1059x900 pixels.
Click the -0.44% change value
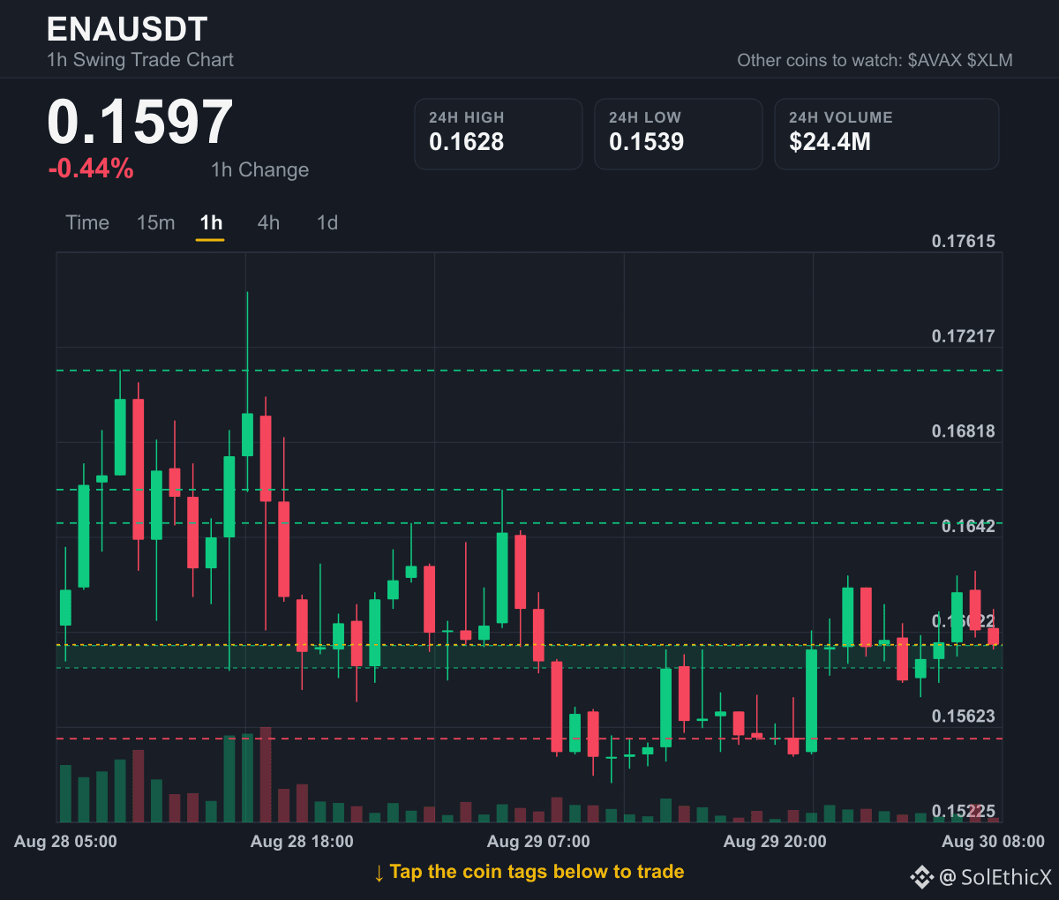pyautogui.click(x=91, y=169)
